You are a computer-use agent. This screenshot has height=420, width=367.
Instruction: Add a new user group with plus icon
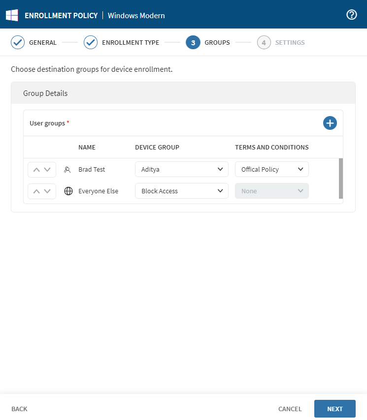330,123
